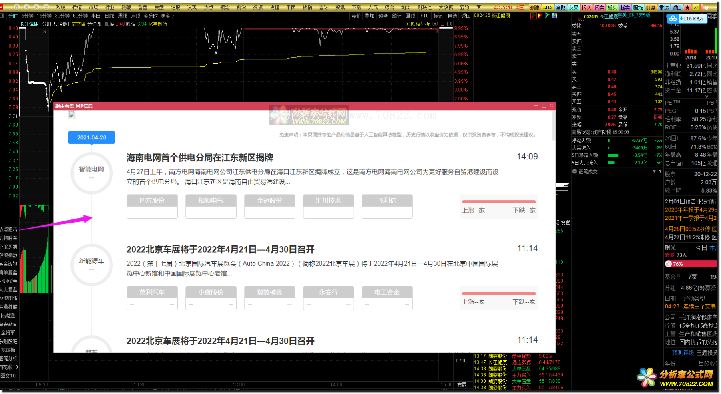Expand the 更多 period options

168,16
